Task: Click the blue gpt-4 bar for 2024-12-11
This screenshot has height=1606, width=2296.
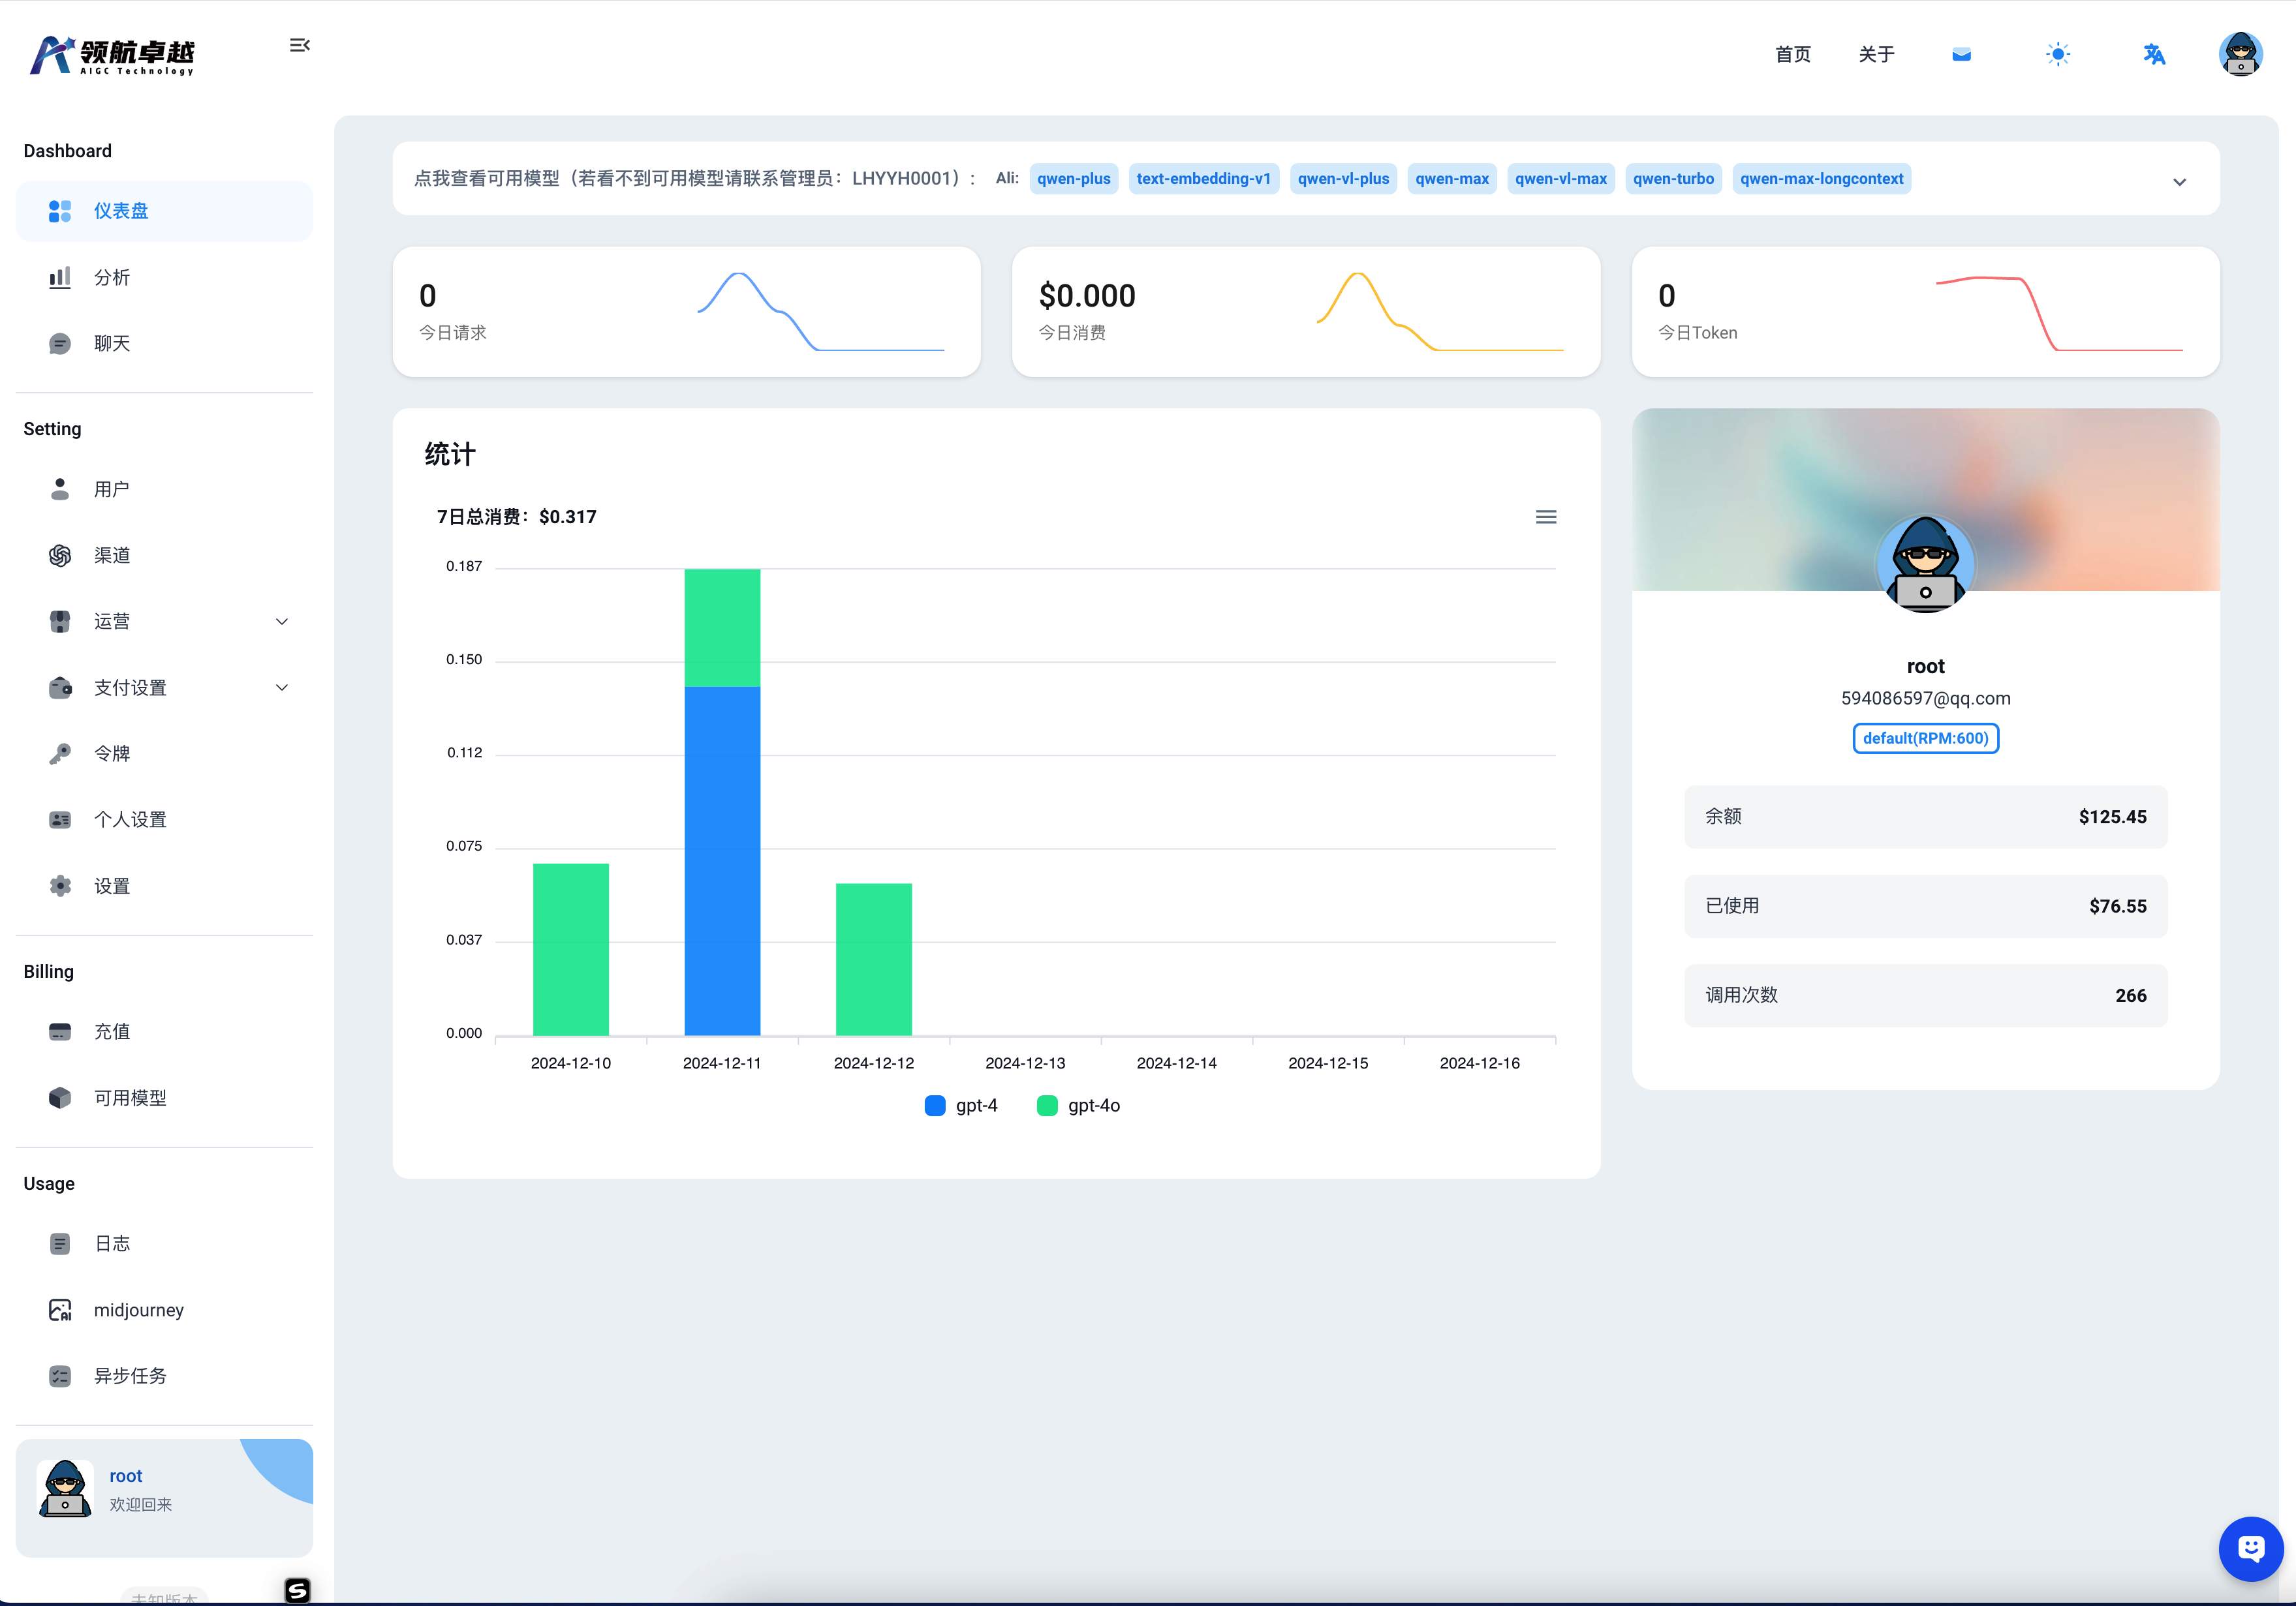Action: (722, 860)
